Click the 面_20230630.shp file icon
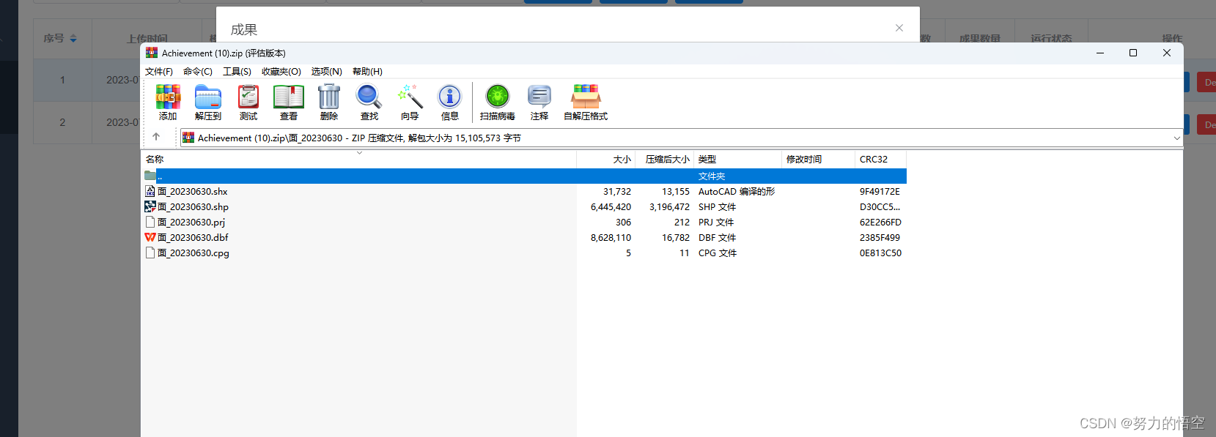This screenshot has height=437, width=1216. coord(150,206)
